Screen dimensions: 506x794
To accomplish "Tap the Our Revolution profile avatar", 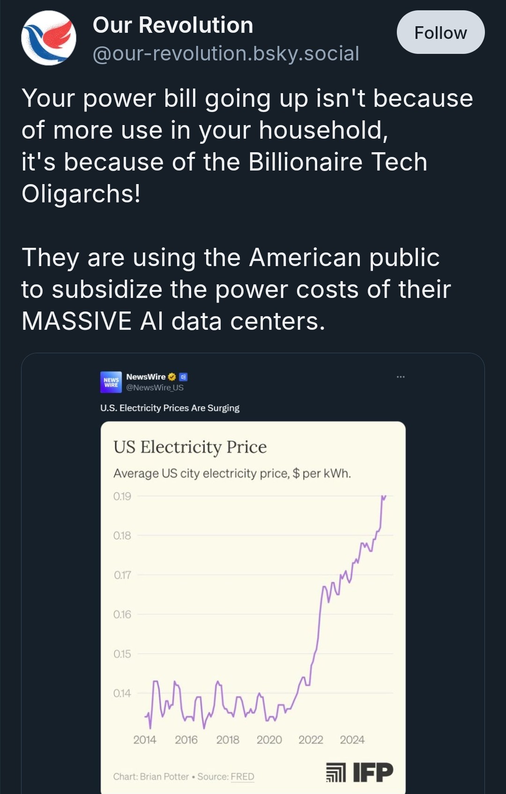I will coord(49,38).
